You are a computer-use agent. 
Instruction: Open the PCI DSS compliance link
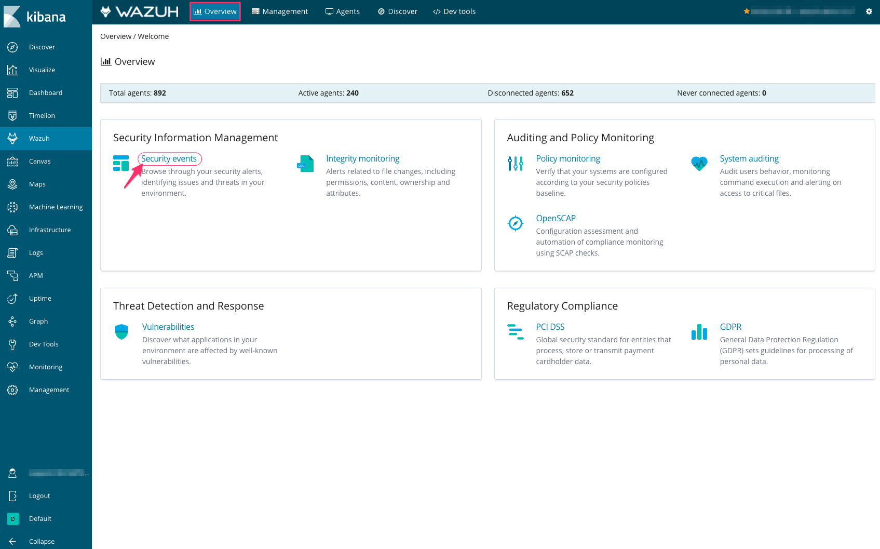pos(550,327)
